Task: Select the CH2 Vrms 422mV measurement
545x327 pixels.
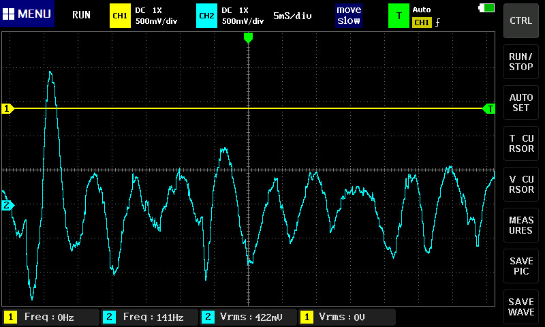Action: pyautogui.click(x=249, y=317)
